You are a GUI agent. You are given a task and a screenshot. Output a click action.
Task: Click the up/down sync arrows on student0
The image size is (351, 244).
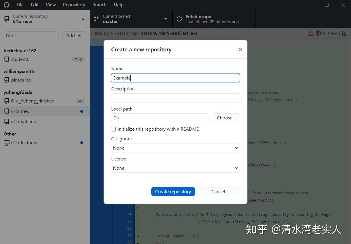pos(78,59)
